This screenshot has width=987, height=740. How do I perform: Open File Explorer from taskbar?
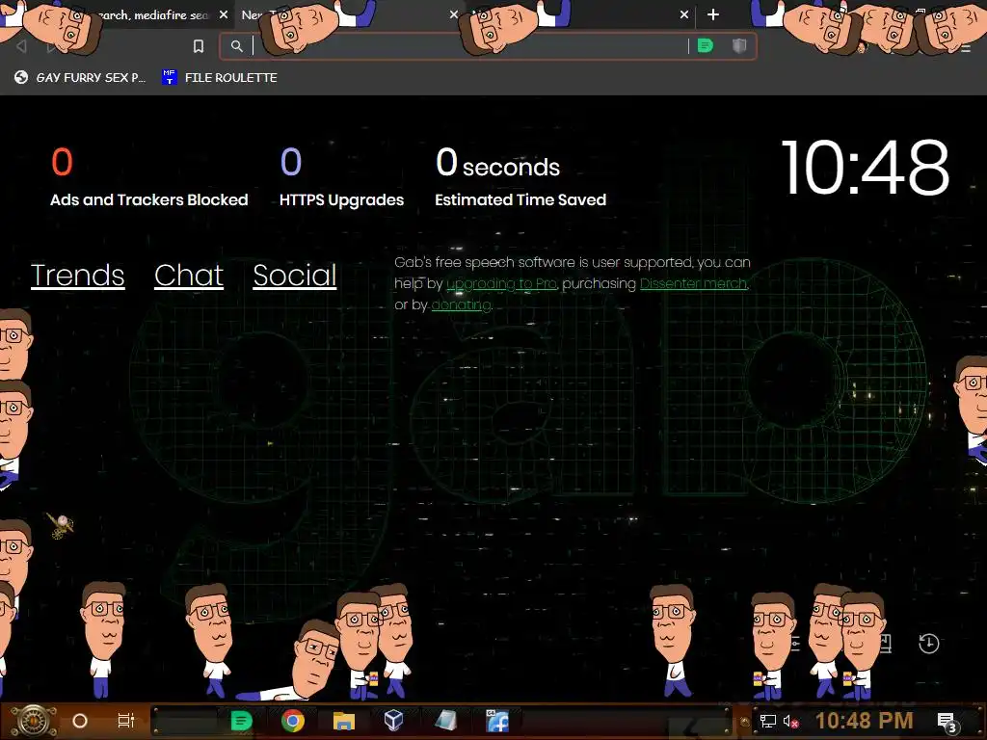(x=344, y=721)
